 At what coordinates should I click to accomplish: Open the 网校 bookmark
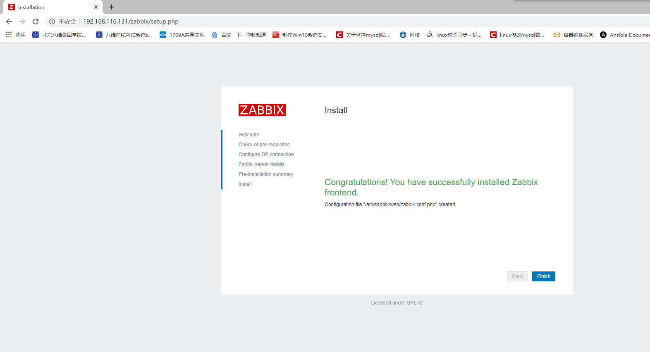pos(410,35)
